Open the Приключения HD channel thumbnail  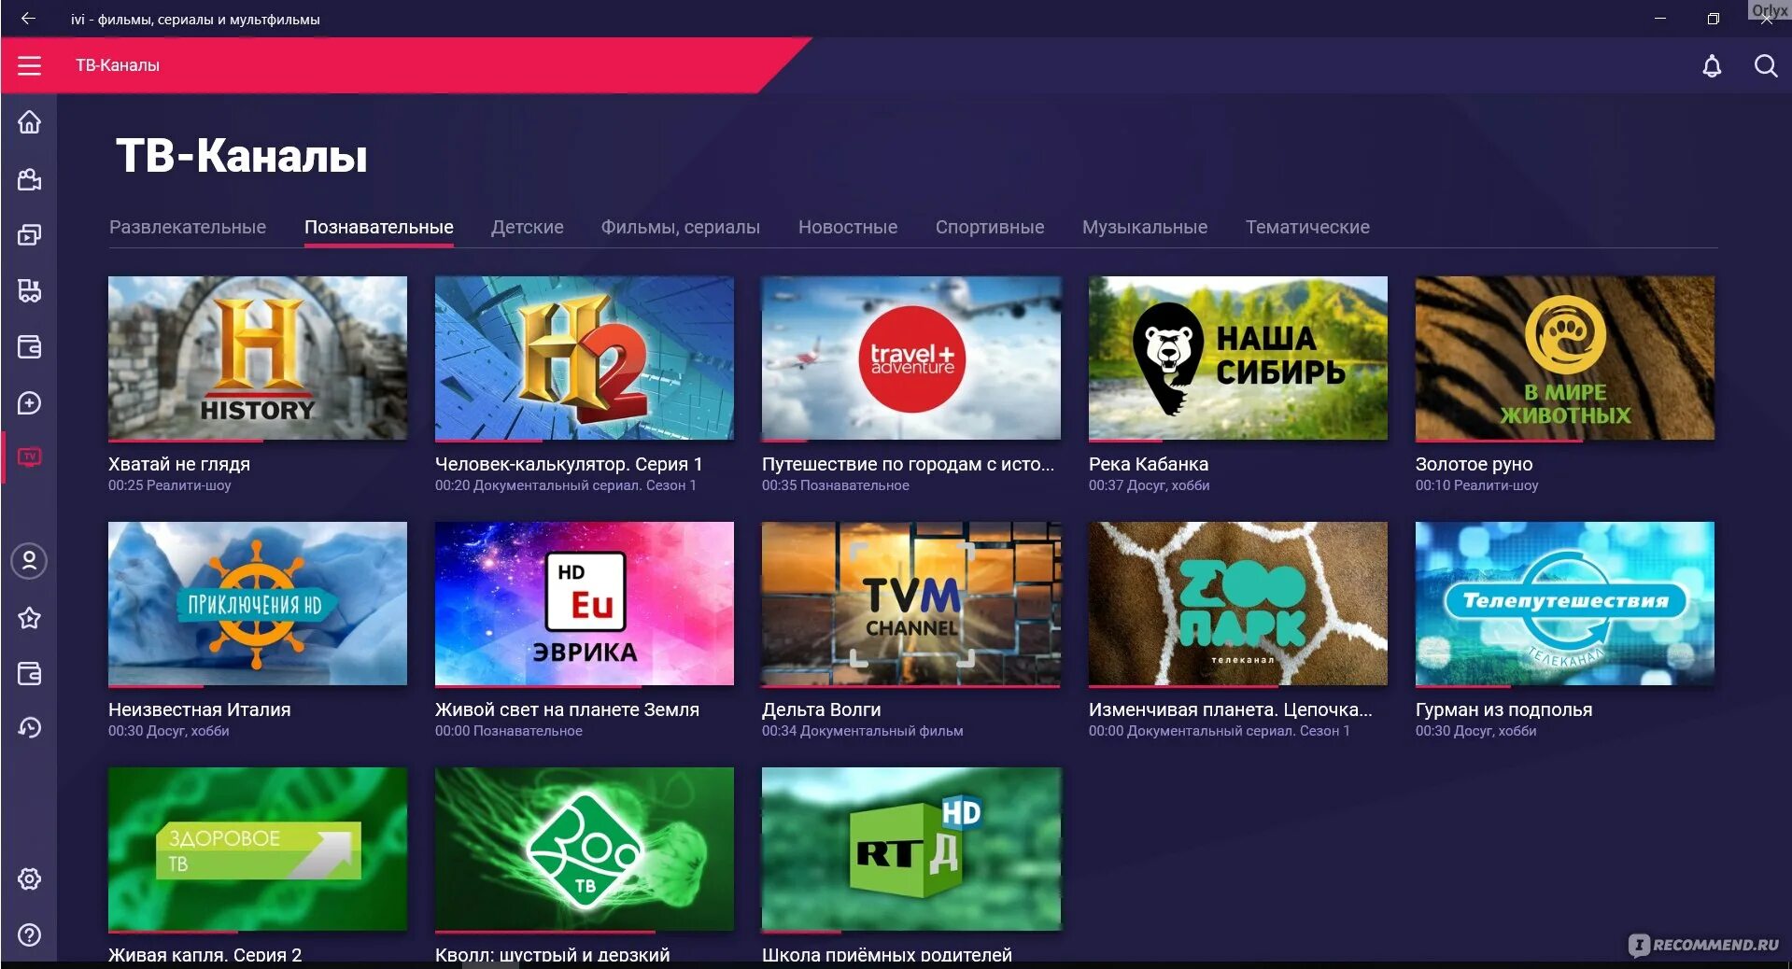tap(258, 603)
